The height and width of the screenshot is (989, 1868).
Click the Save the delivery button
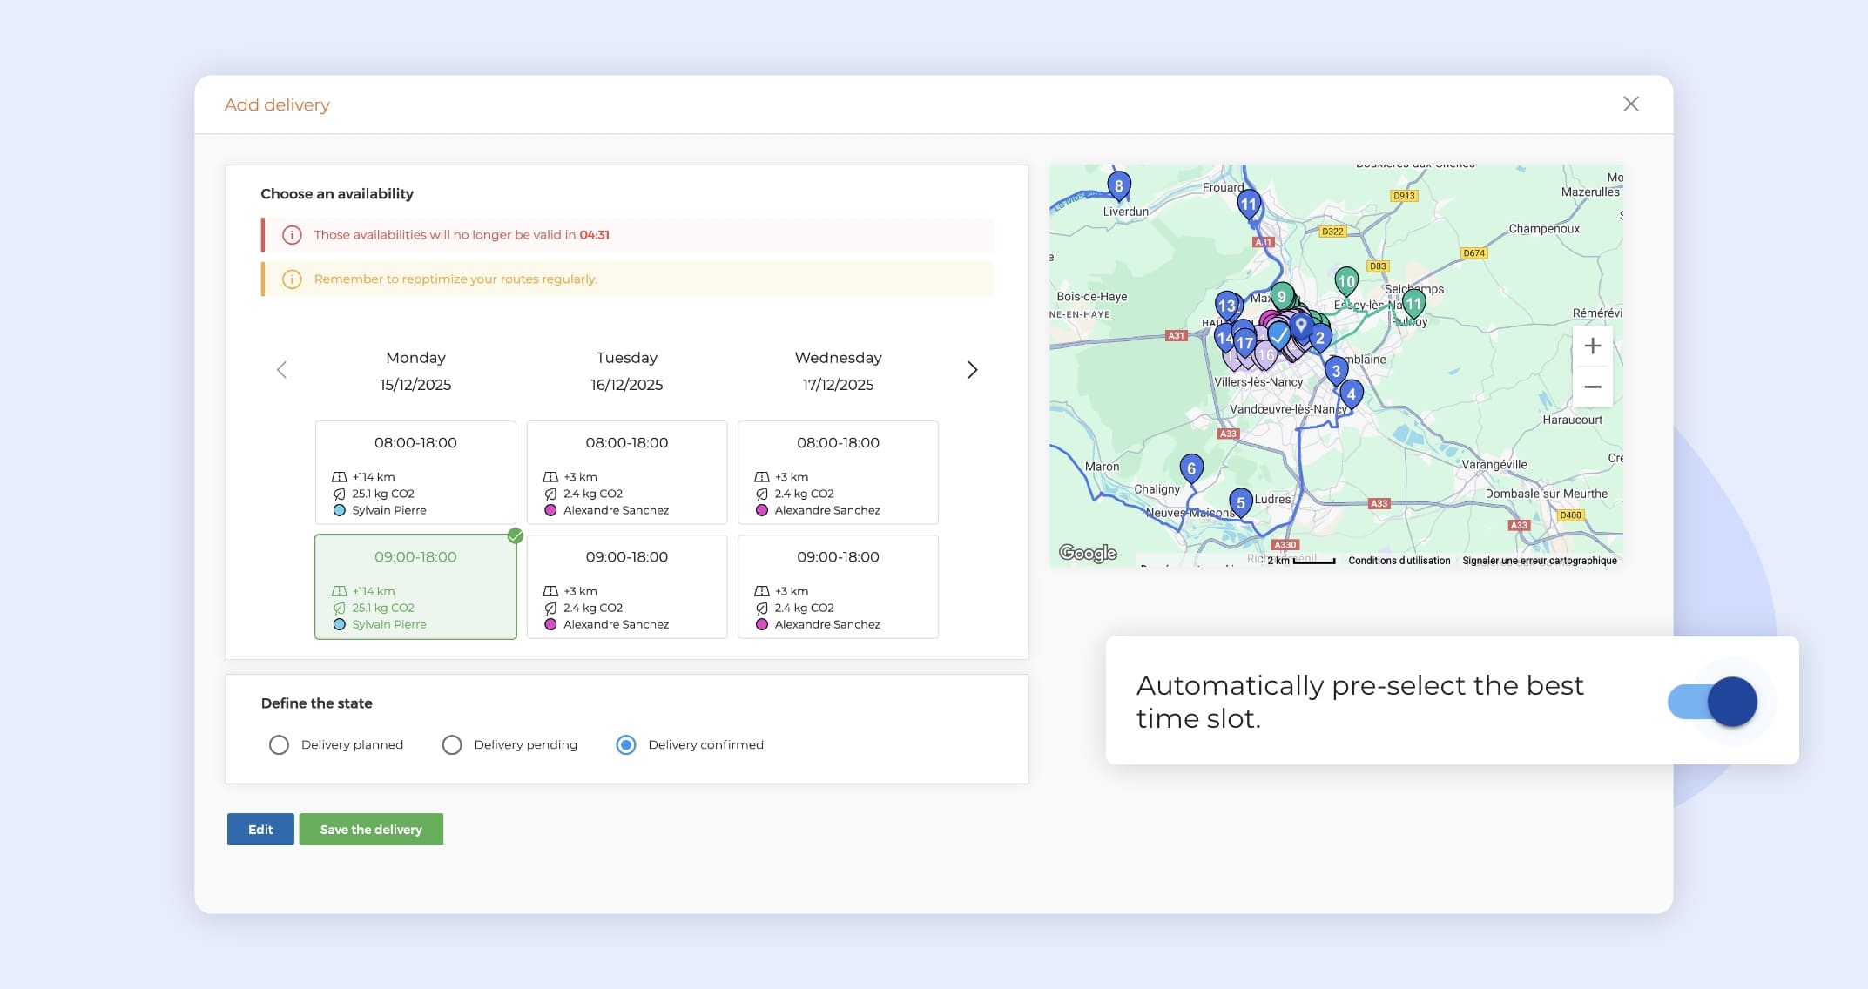click(x=371, y=830)
